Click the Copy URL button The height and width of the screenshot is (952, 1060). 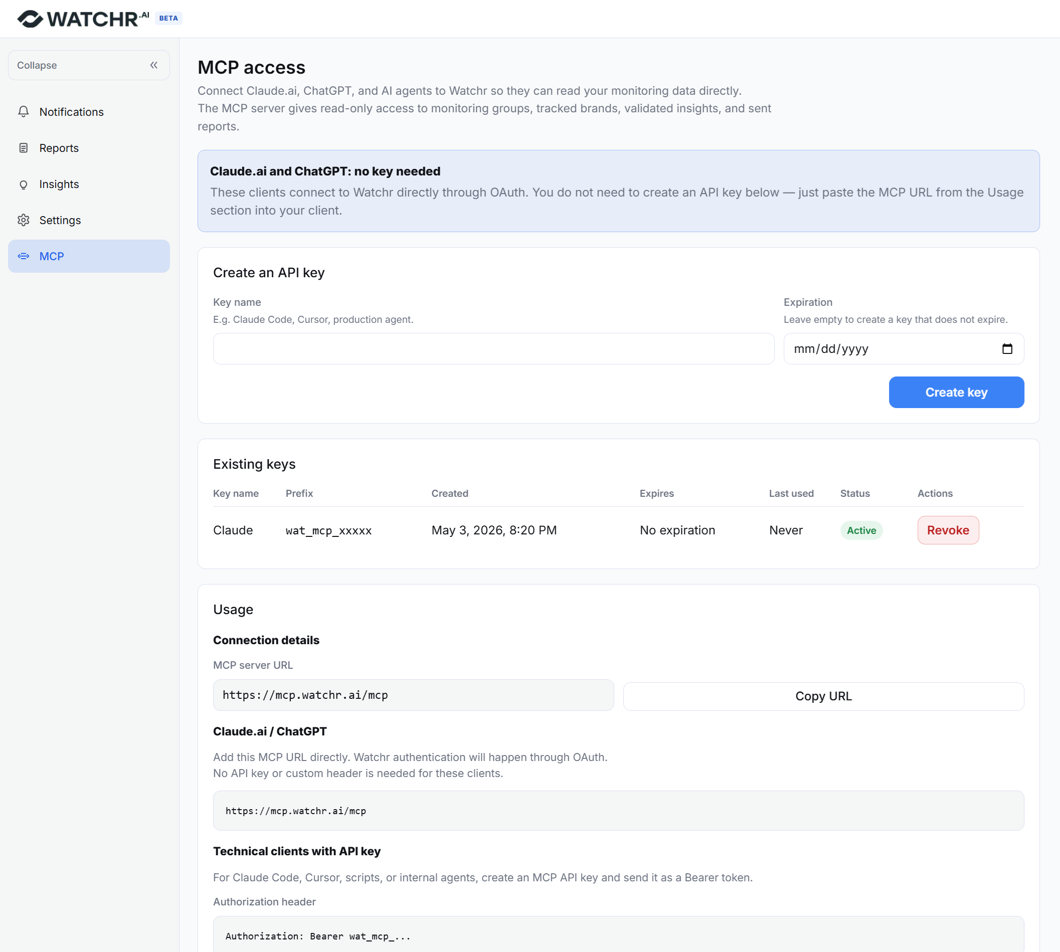pyautogui.click(x=823, y=696)
